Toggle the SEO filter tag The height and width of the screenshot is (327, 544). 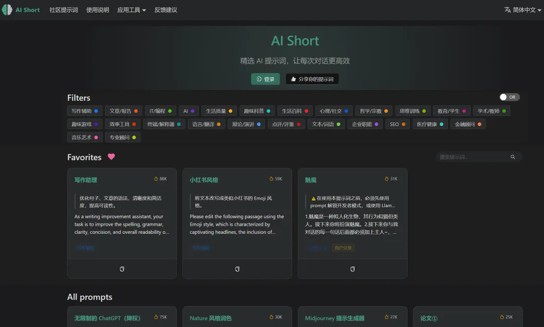click(x=397, y=124)
